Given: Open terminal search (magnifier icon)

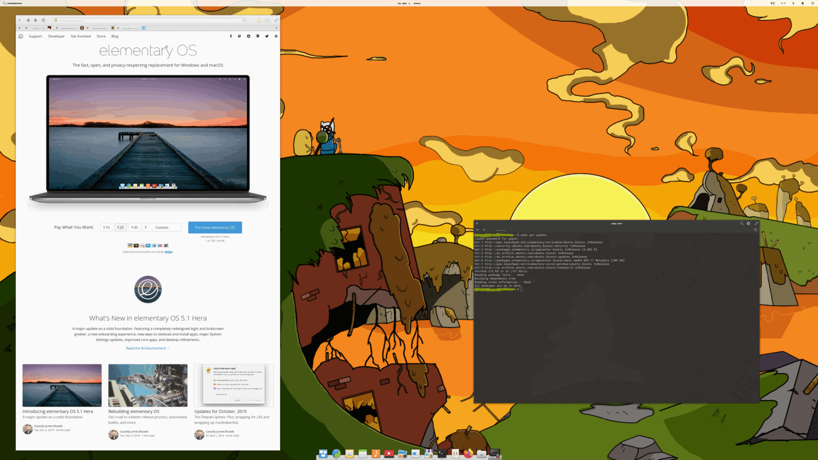Looking at the screenshot, I should coord(741,223).
